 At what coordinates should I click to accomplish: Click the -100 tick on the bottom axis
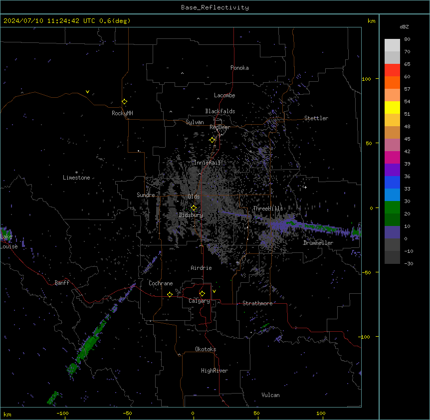[x=62, y=413]
